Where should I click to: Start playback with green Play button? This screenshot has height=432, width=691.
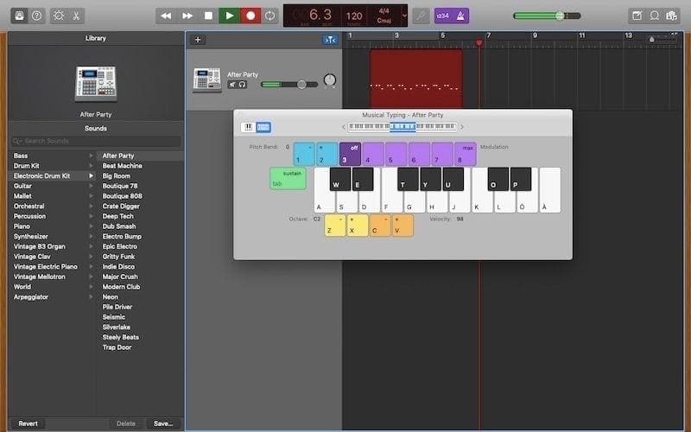point(230,16)
